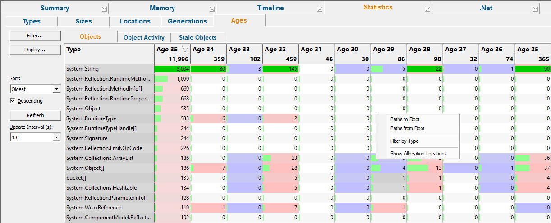The width and height of the screenshot is (551, 223).
Task: Select Filter by Type menu entry
Action: 417,141
